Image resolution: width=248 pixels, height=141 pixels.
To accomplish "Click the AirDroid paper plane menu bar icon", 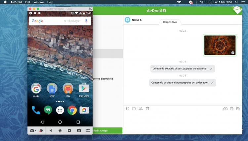I will [179, 2].
